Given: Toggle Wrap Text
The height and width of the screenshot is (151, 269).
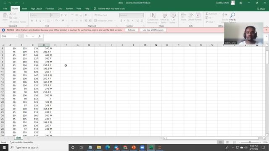Looking at the screenshot, I should click(101, 15).
